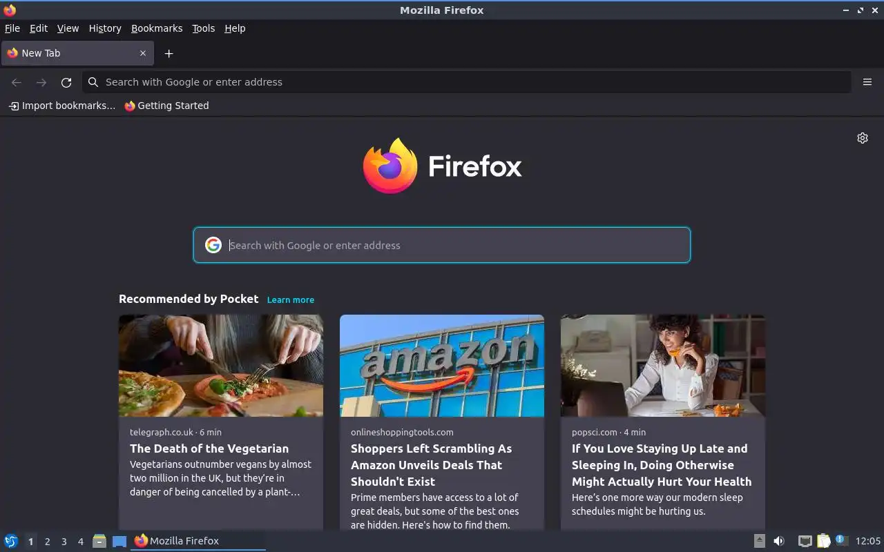Follow the Learn more Pocket link

coord(291,299)
